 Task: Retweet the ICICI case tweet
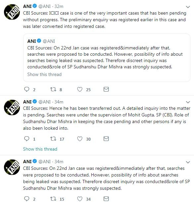(53, 89)
